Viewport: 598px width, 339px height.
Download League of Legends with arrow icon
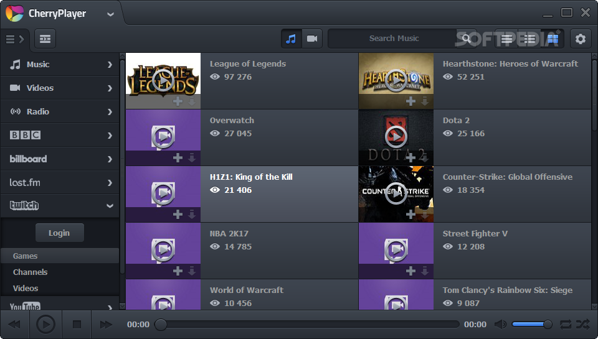point(192,101)
